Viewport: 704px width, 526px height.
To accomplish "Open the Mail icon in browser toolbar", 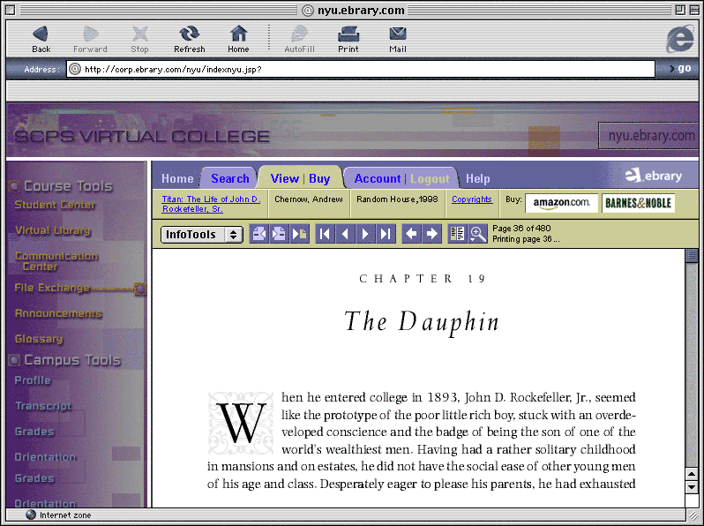I will click(398, 39).
